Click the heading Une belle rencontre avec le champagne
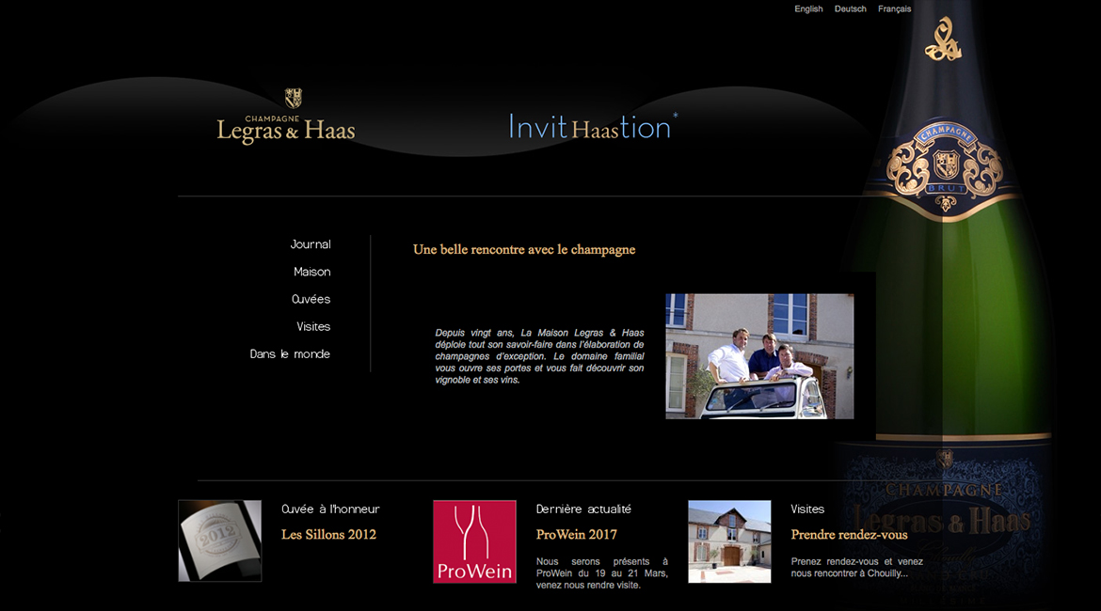The width and height of the screenshot is (1101, 611). click(x=524, y=250)
